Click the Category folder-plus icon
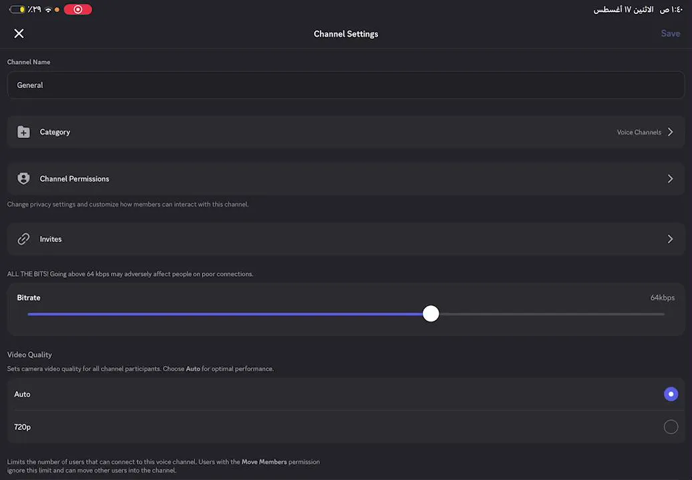Viewport: 692px width, 480px height. coord(24,132)
